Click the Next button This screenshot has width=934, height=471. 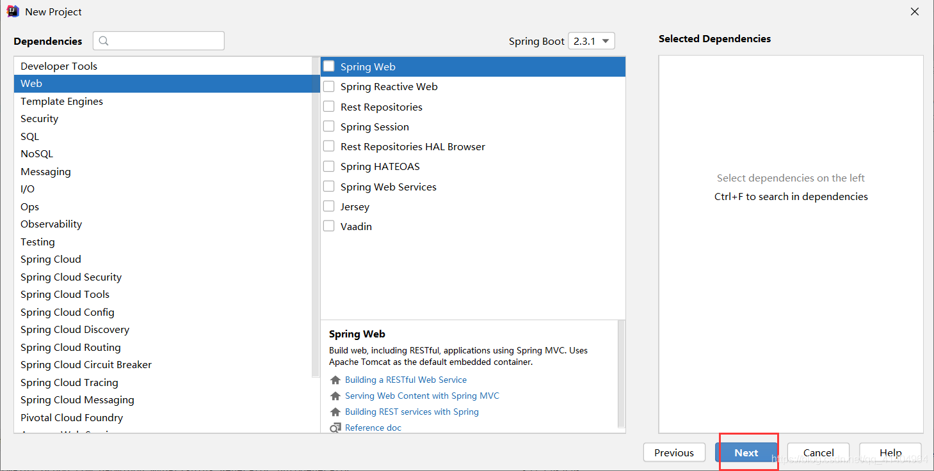[746, 452]
